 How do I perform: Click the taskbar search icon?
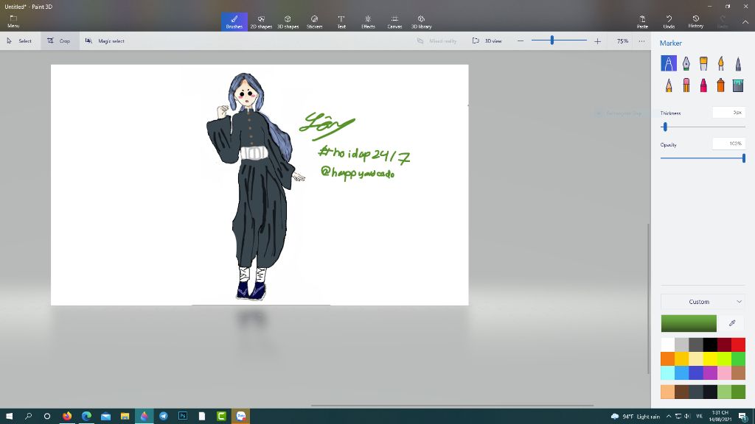tap(29, 416)
